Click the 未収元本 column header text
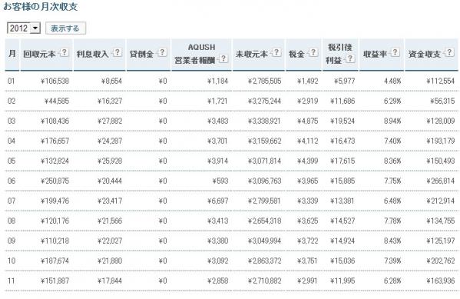The width and height of the screenshot is (460, 299). [251, 54]
